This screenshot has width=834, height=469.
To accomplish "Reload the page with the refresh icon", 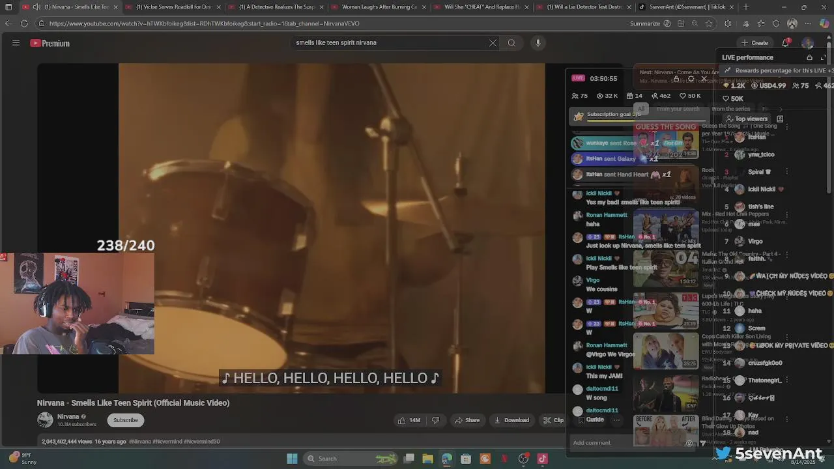I will [x=24, y=23].
